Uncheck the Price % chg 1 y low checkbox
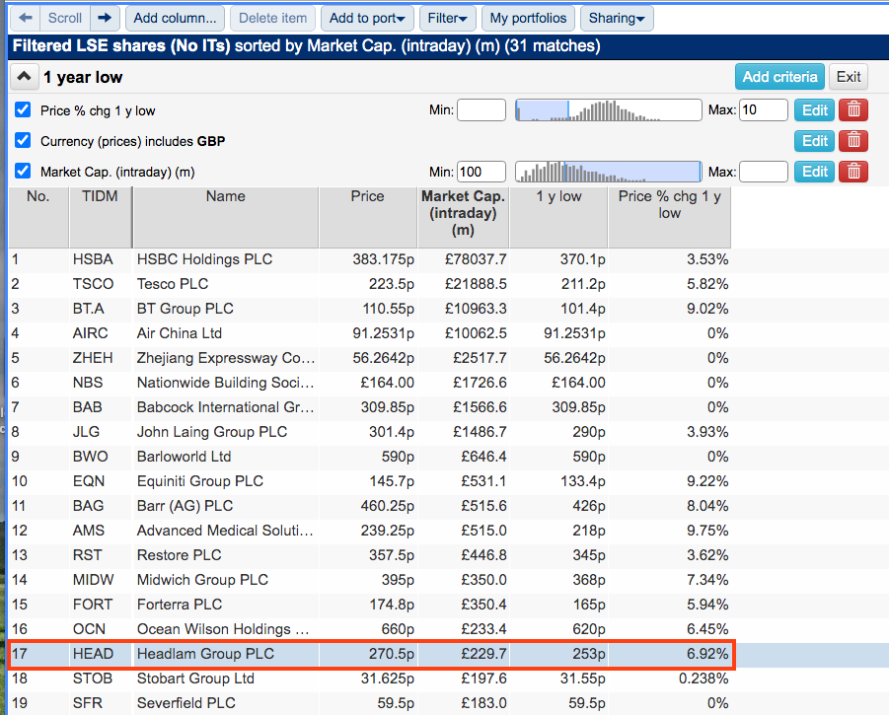The height and width of the screenshot is (715, 889). tap(23, 109)
